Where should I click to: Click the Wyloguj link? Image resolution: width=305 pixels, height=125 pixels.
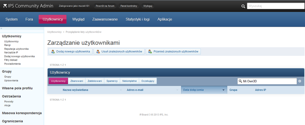[x=148, y=6]
